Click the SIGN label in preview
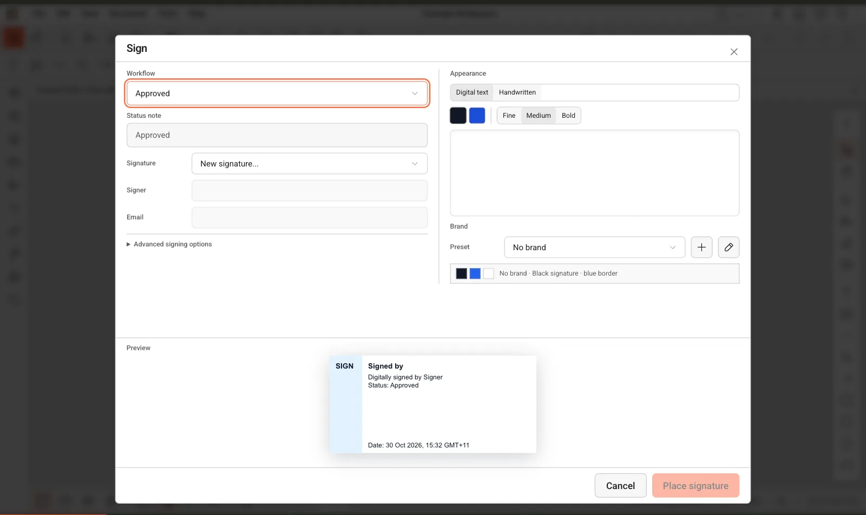The image size is (866, 515). [x=344, y=366]
